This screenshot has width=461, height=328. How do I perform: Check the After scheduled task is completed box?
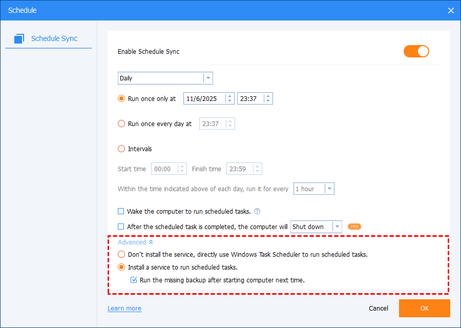tap(121, 227)
